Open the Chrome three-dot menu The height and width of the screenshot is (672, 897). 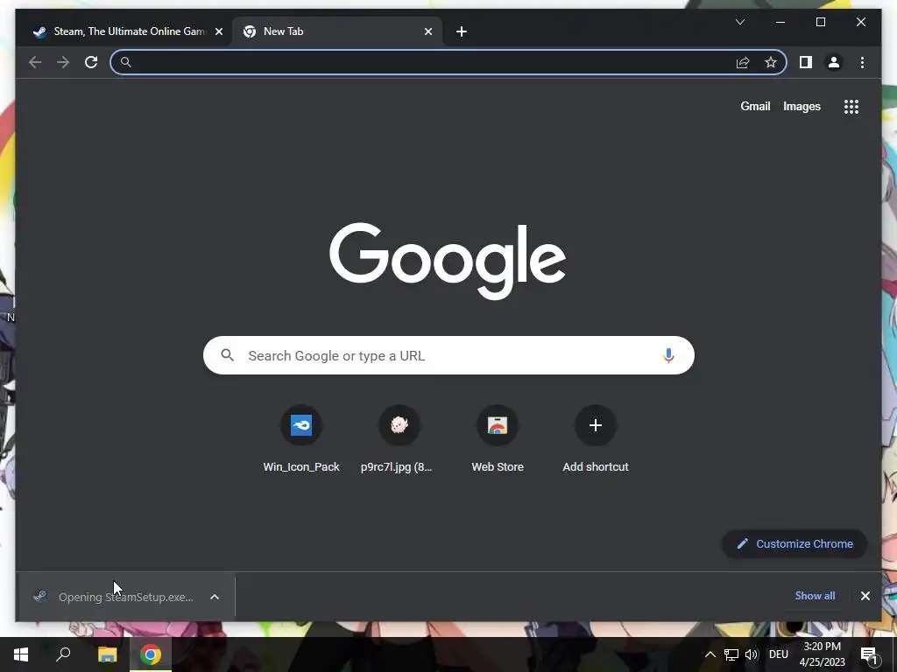coord(862,62)
